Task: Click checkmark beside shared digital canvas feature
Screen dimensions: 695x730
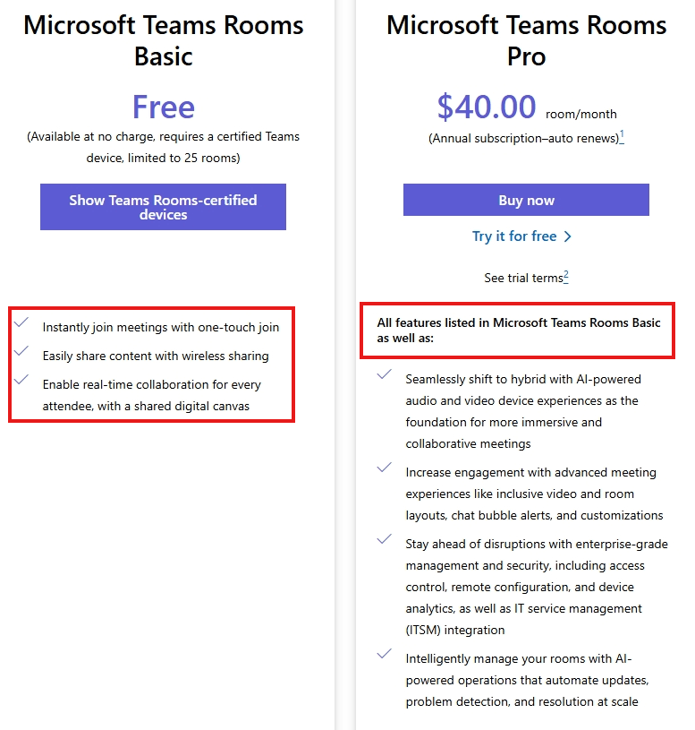Action: click(21, 380)
